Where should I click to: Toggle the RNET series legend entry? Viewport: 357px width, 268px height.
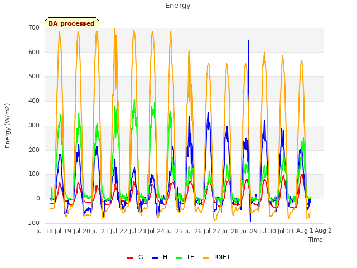tap(216, 257)
